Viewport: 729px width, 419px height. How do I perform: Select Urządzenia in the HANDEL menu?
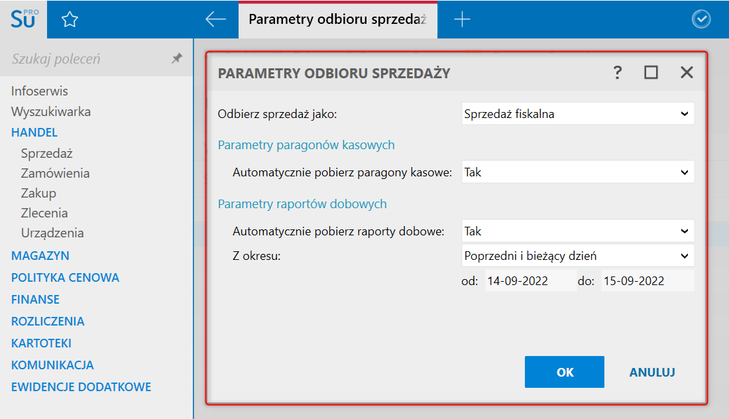tap(52, 233)
